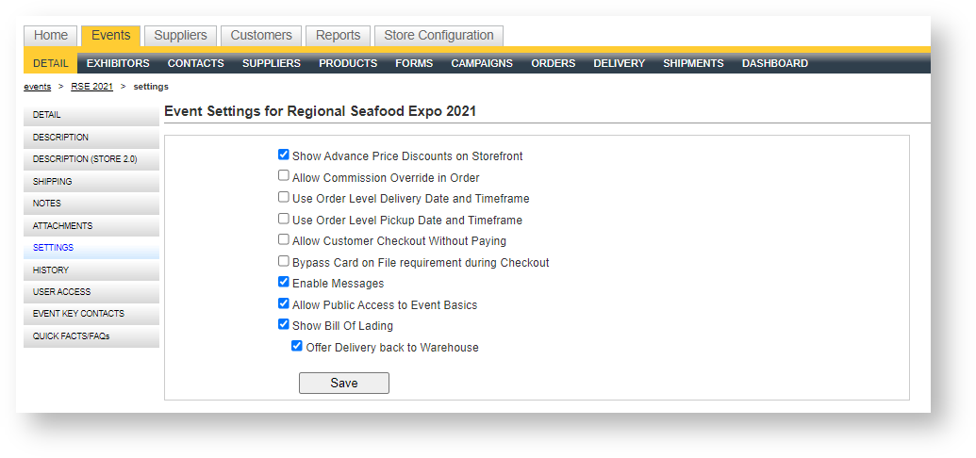Disable the Enable Messages checkbox
This screenshot has height=458, width=976.
[x=284, y=283]
